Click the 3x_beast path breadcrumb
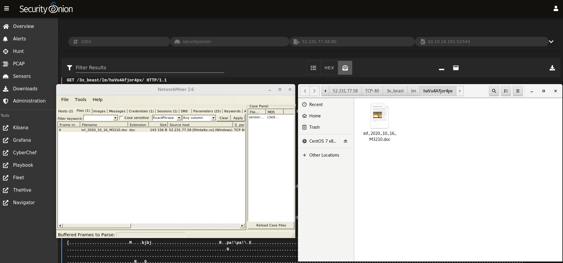Viewport: 563px width, 263px height. coord(395,91)
